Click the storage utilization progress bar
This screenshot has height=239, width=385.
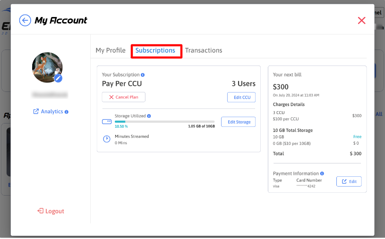click(x=164, y=122)
